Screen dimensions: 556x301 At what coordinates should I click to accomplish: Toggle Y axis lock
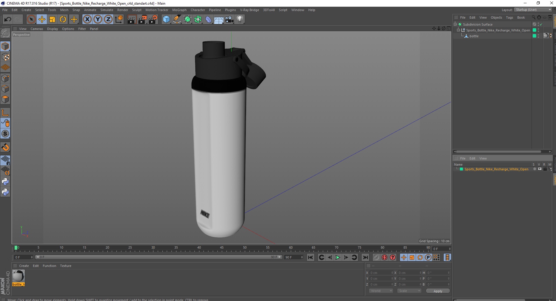[x=98, y=20]
